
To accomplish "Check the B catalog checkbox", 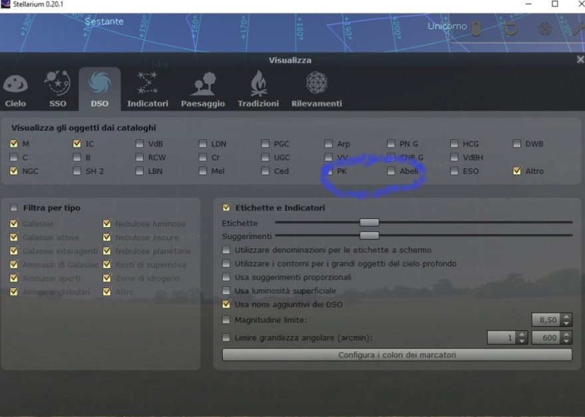I will 77,157.
